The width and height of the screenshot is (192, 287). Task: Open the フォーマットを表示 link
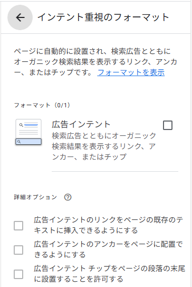[x=131, y=72]
